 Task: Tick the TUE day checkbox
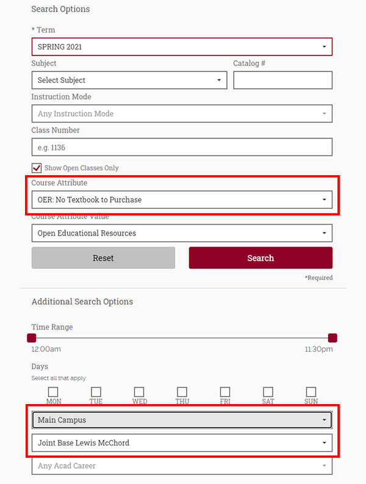(x=96, y=392)
